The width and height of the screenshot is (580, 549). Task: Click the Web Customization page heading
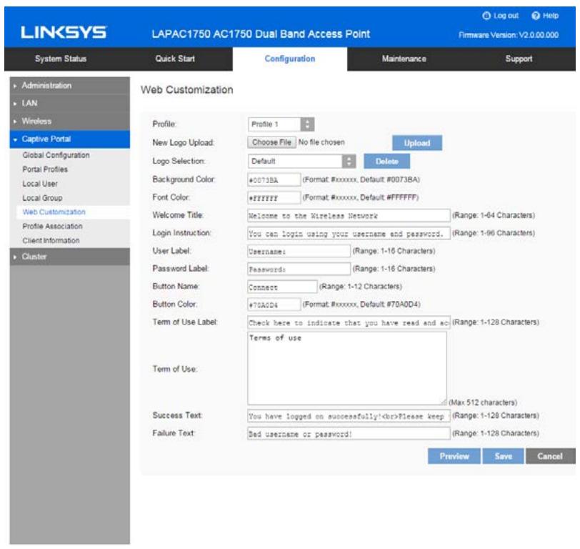[x=187, y=90]
